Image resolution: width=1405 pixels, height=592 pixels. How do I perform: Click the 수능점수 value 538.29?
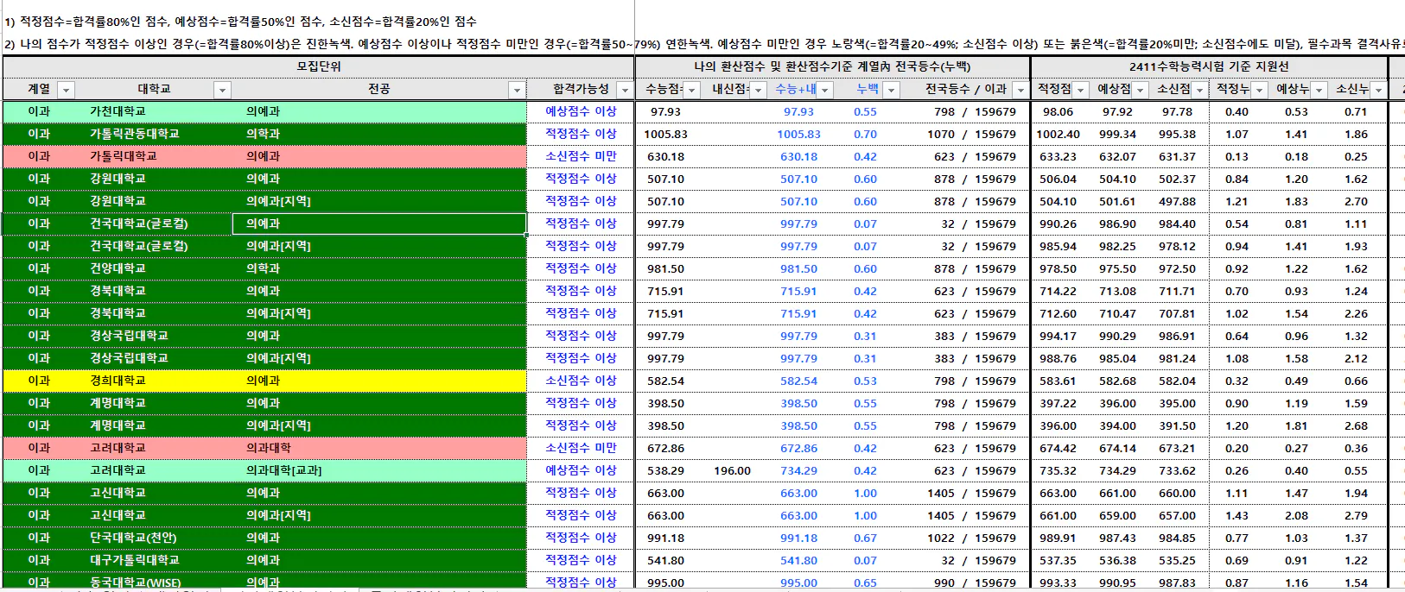[x=665, y=470]
